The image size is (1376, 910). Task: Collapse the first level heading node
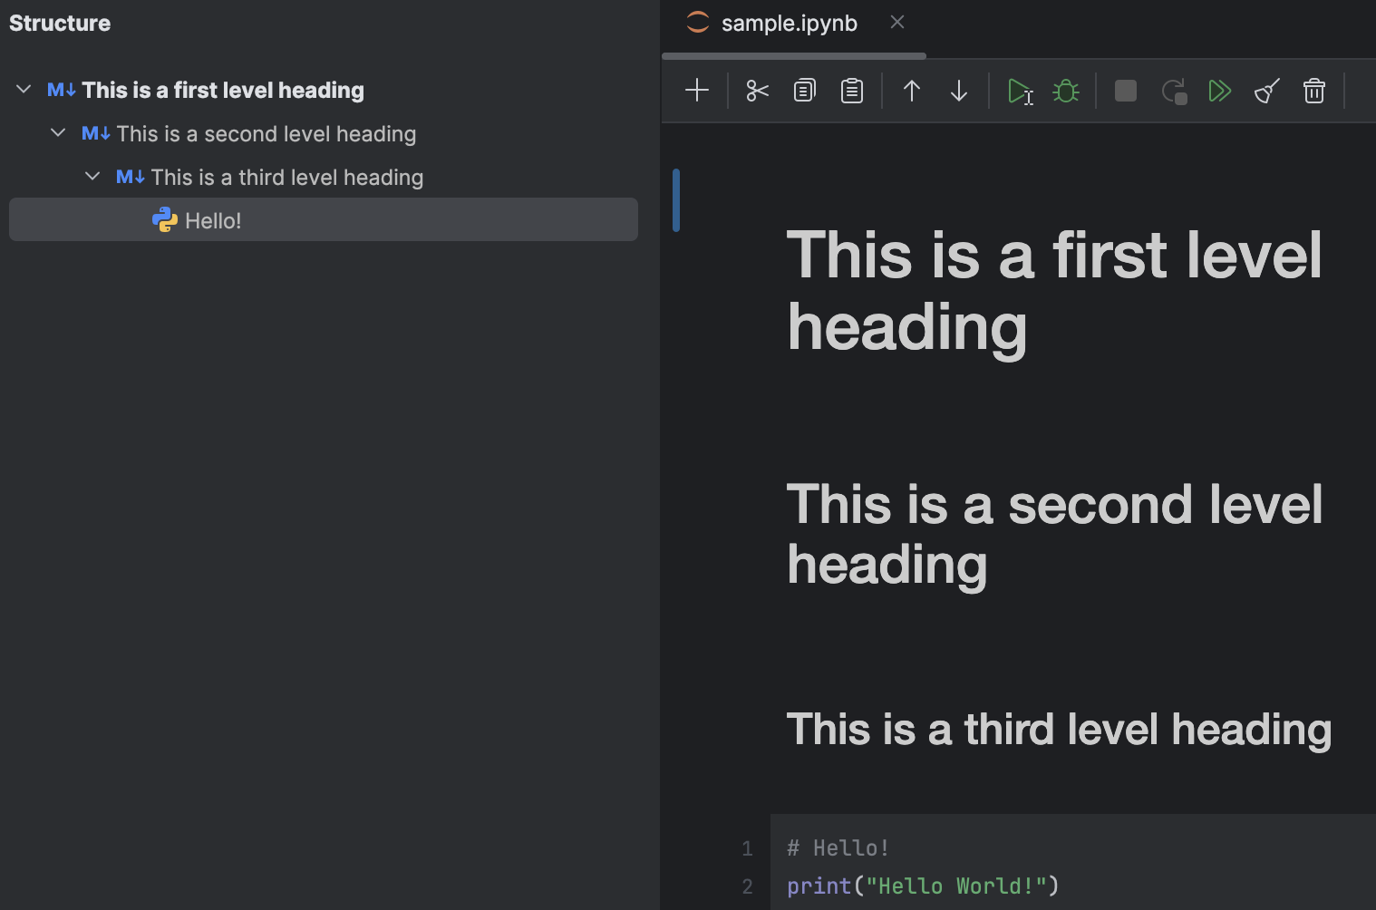coord(22,89)
